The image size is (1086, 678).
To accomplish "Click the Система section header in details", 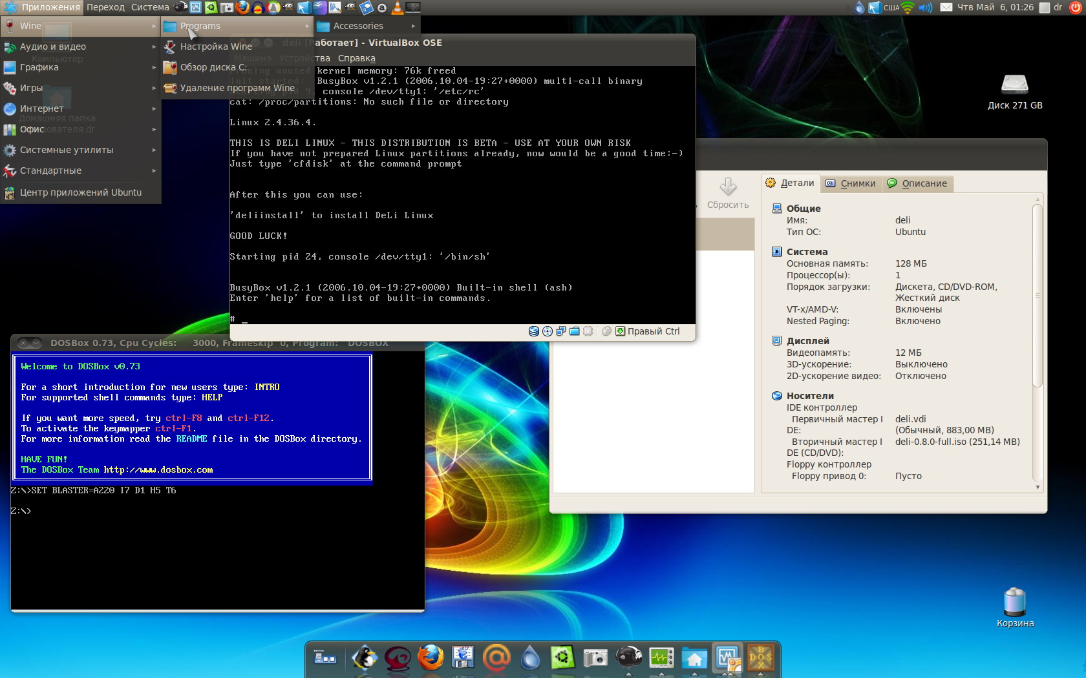I will pos(807,252).
